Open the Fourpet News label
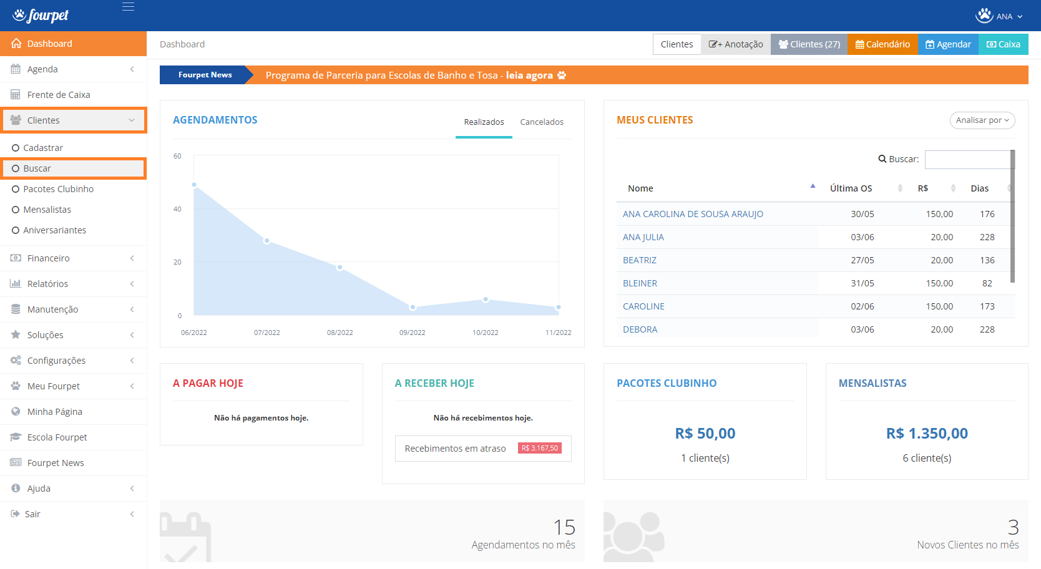Screen dimensions: 1041x569 [x=205, y=75]
